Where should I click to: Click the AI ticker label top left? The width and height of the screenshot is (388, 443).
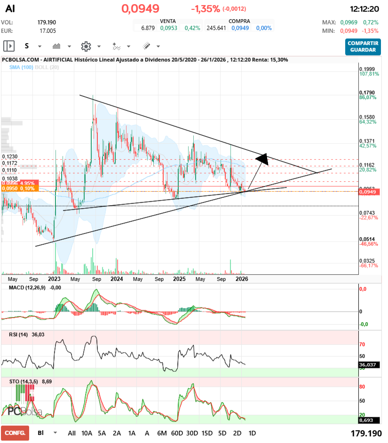[x=10, y=8]
